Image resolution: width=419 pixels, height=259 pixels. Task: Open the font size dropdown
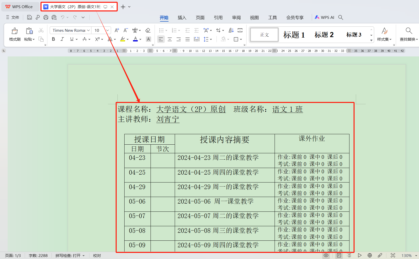(107, 30)
